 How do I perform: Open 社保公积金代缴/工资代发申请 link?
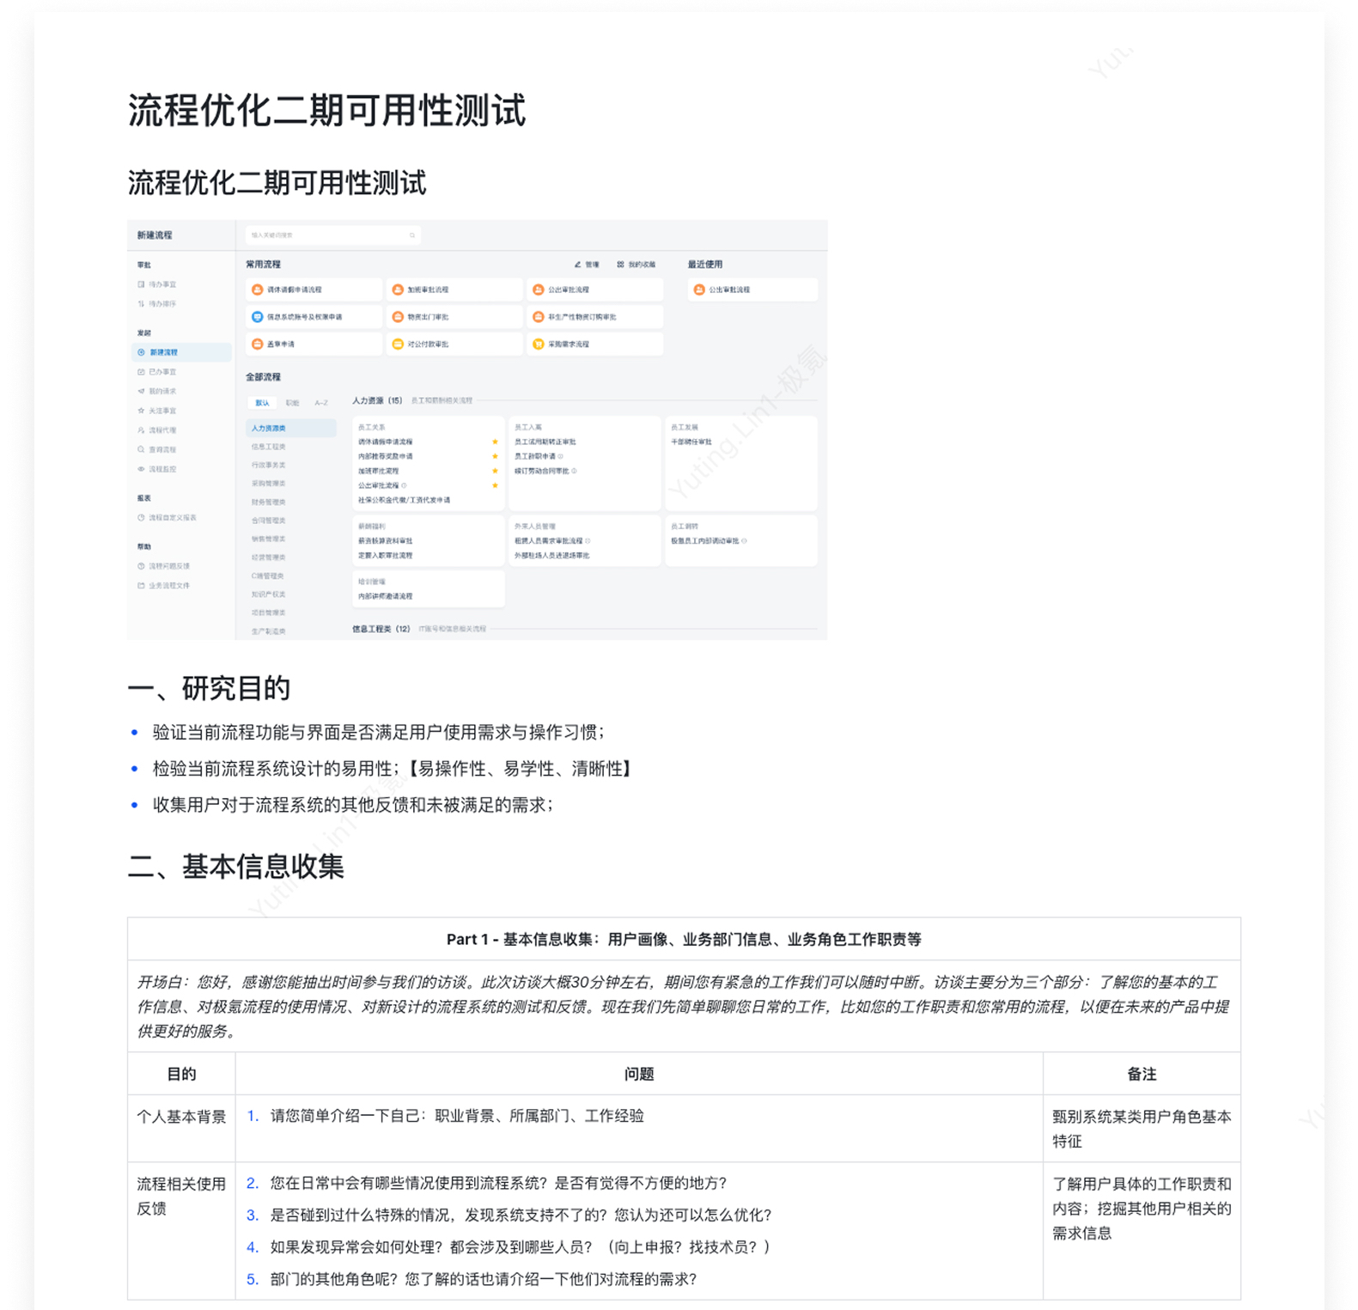[404, 500]
